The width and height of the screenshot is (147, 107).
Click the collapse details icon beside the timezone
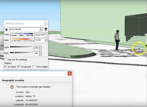coord(46,29)
